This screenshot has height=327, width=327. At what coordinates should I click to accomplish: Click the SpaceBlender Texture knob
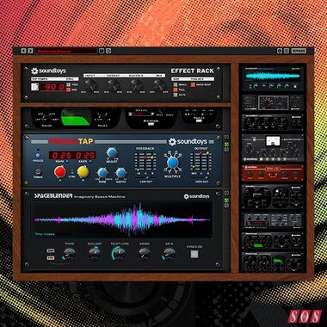pos(119,254)
